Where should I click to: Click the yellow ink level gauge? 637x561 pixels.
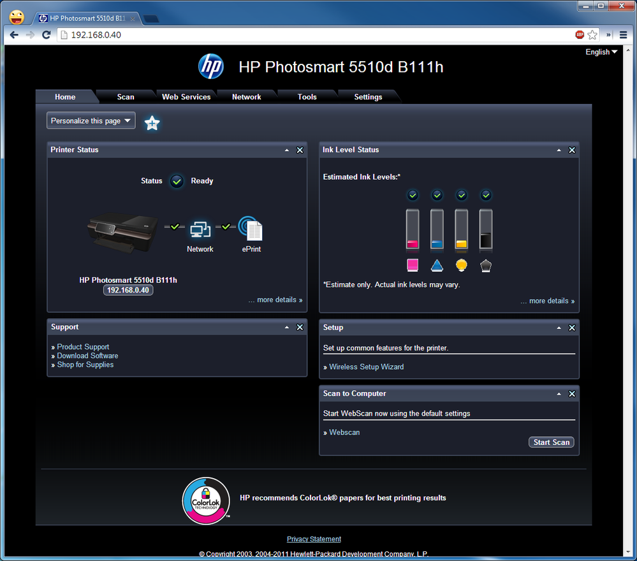462,229
